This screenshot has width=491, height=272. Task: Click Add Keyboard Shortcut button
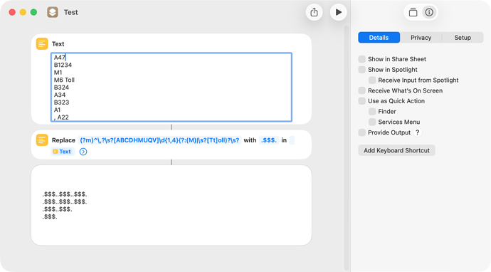tap(396, 150)
